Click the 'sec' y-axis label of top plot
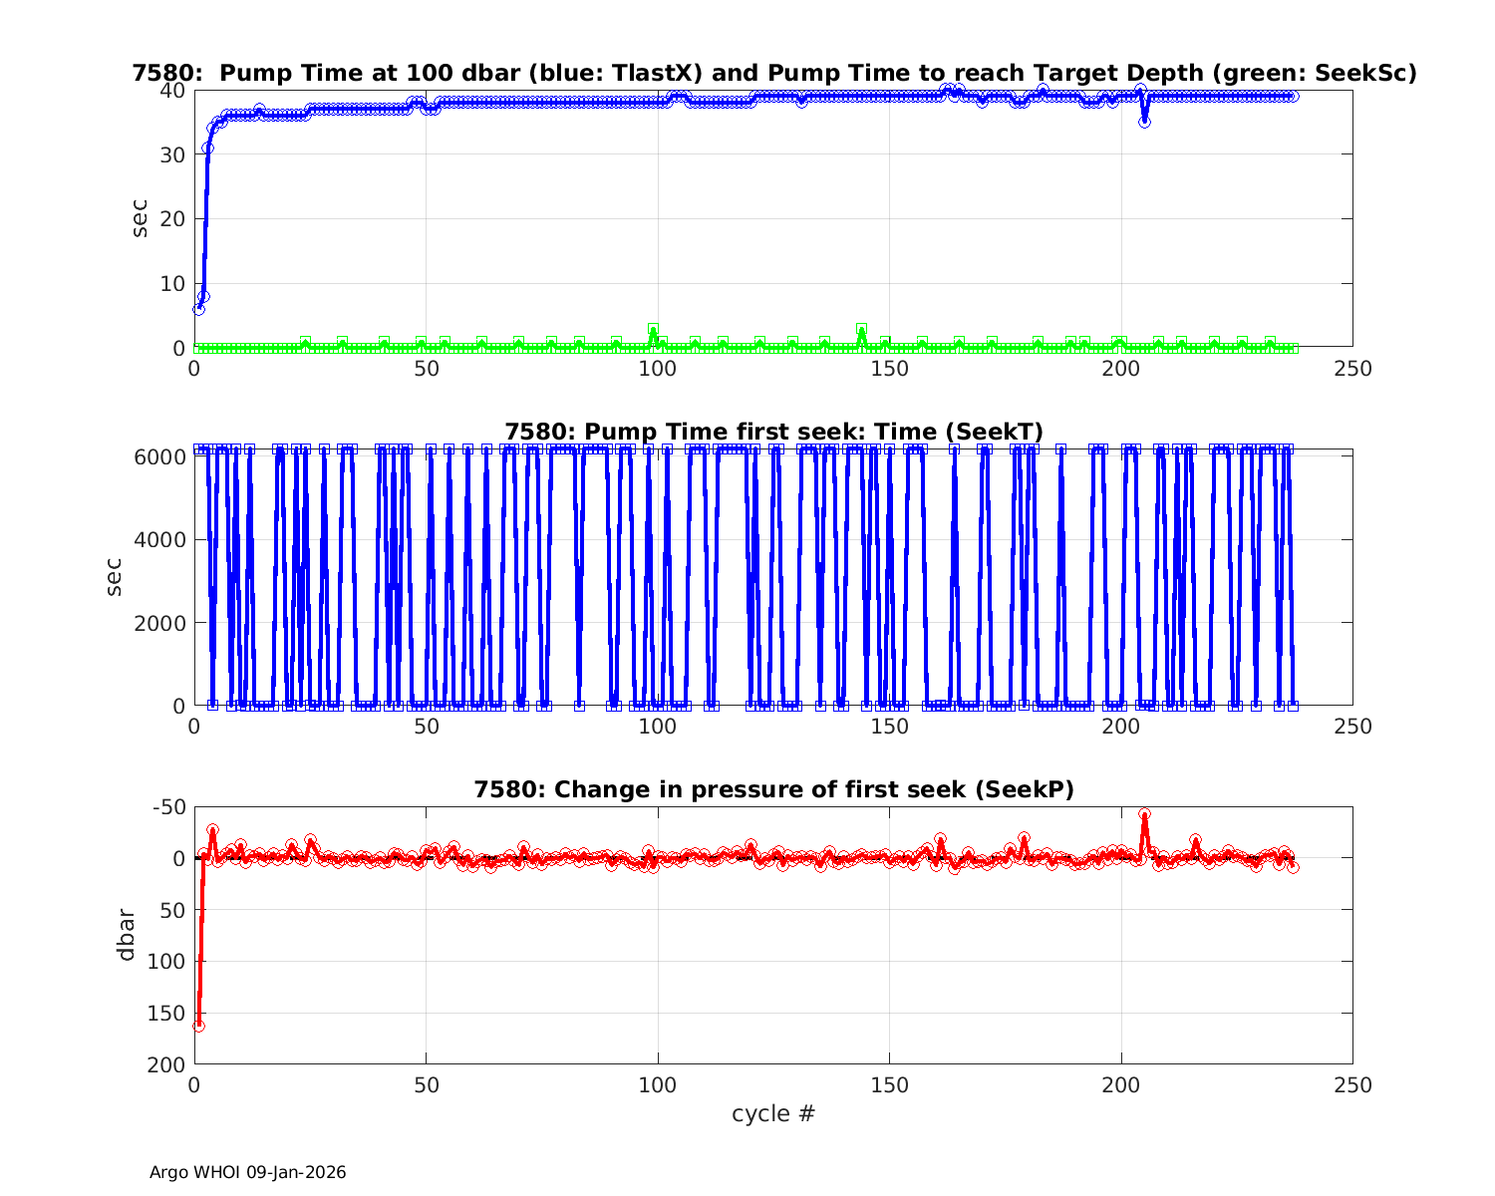Viewport: 1495px width, 1196px height. 141,218
